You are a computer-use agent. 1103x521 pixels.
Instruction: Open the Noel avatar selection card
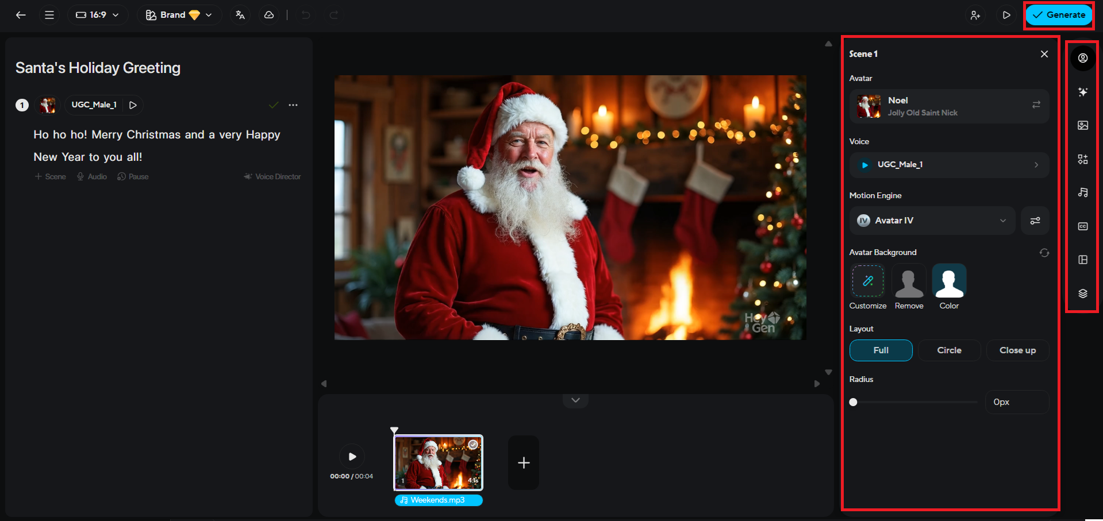[949, 106]
